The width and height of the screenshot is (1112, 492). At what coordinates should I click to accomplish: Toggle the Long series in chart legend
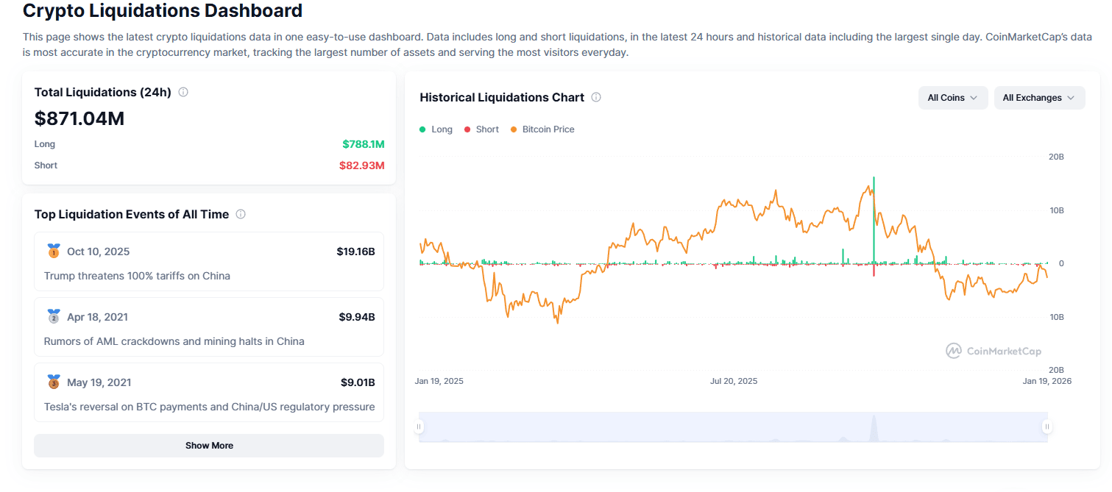point(436,129)
